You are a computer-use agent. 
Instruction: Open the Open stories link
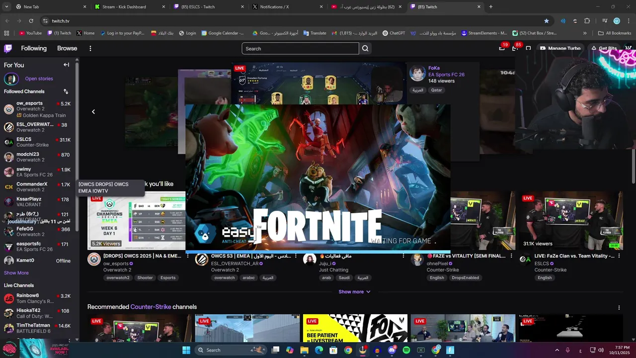pos(39,79)
